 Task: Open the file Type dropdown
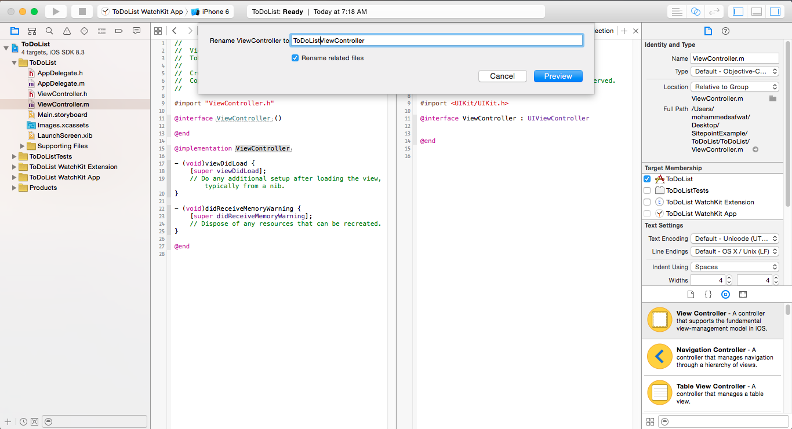point(735,71)
